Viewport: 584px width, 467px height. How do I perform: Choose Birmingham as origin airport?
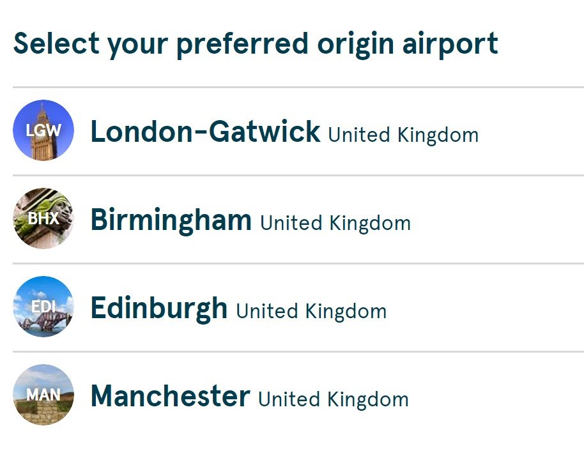pyautogui.click(x=298, y=219)
